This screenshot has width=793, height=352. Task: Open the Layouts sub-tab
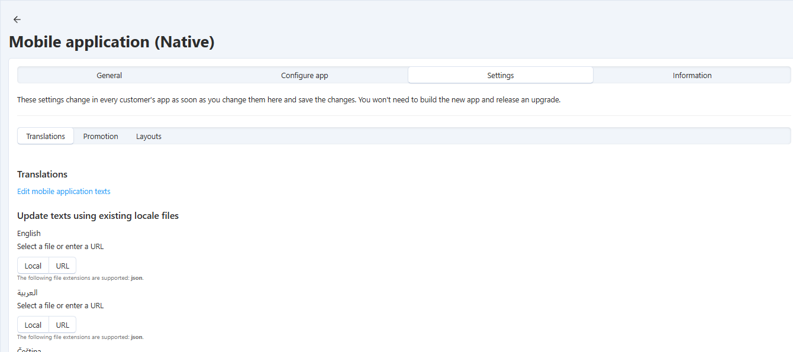point(149,136)
